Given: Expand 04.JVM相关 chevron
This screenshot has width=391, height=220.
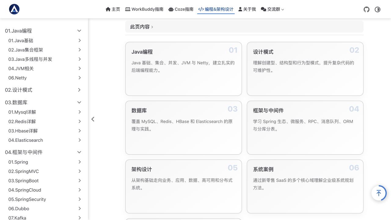Looking at the screenshot, I should click(x=79, y=68).
